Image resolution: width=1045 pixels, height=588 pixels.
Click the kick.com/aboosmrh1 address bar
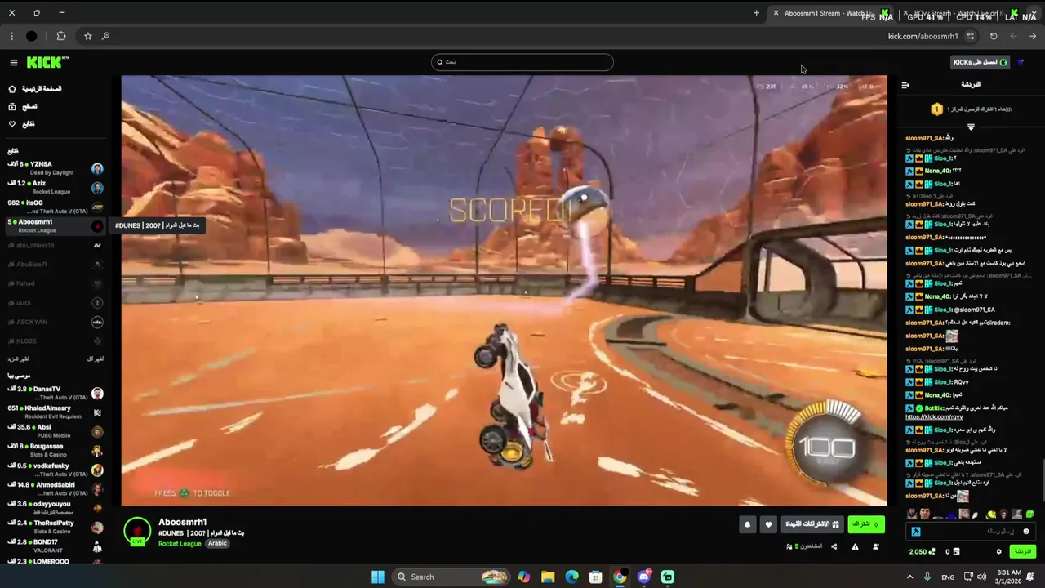(x=923, y=36)
